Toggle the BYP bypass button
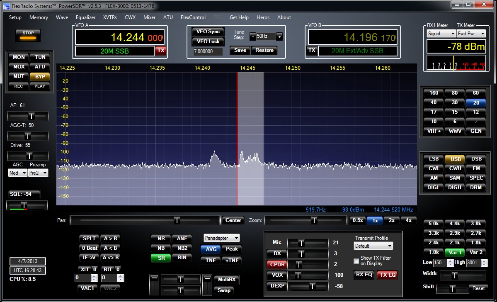This screenshot has height=302, width=497. coord(40,76)
